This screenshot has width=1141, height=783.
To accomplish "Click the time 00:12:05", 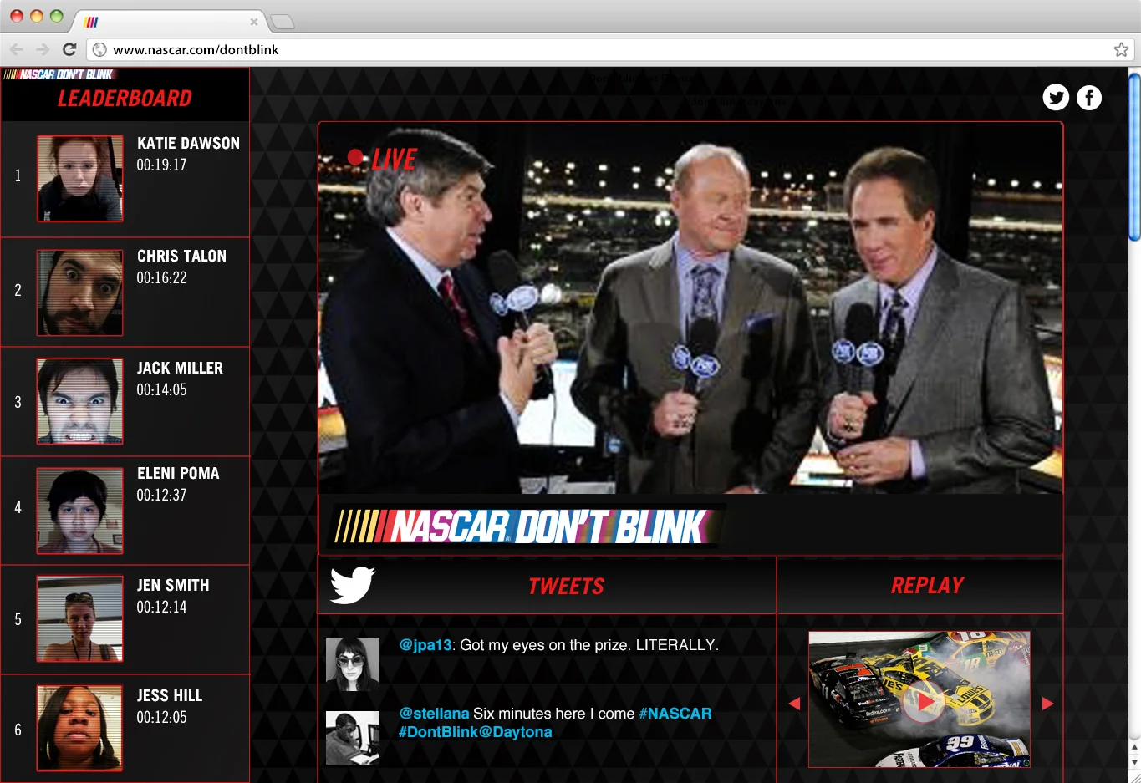I will pyautogui.click(x=161, y=718).
